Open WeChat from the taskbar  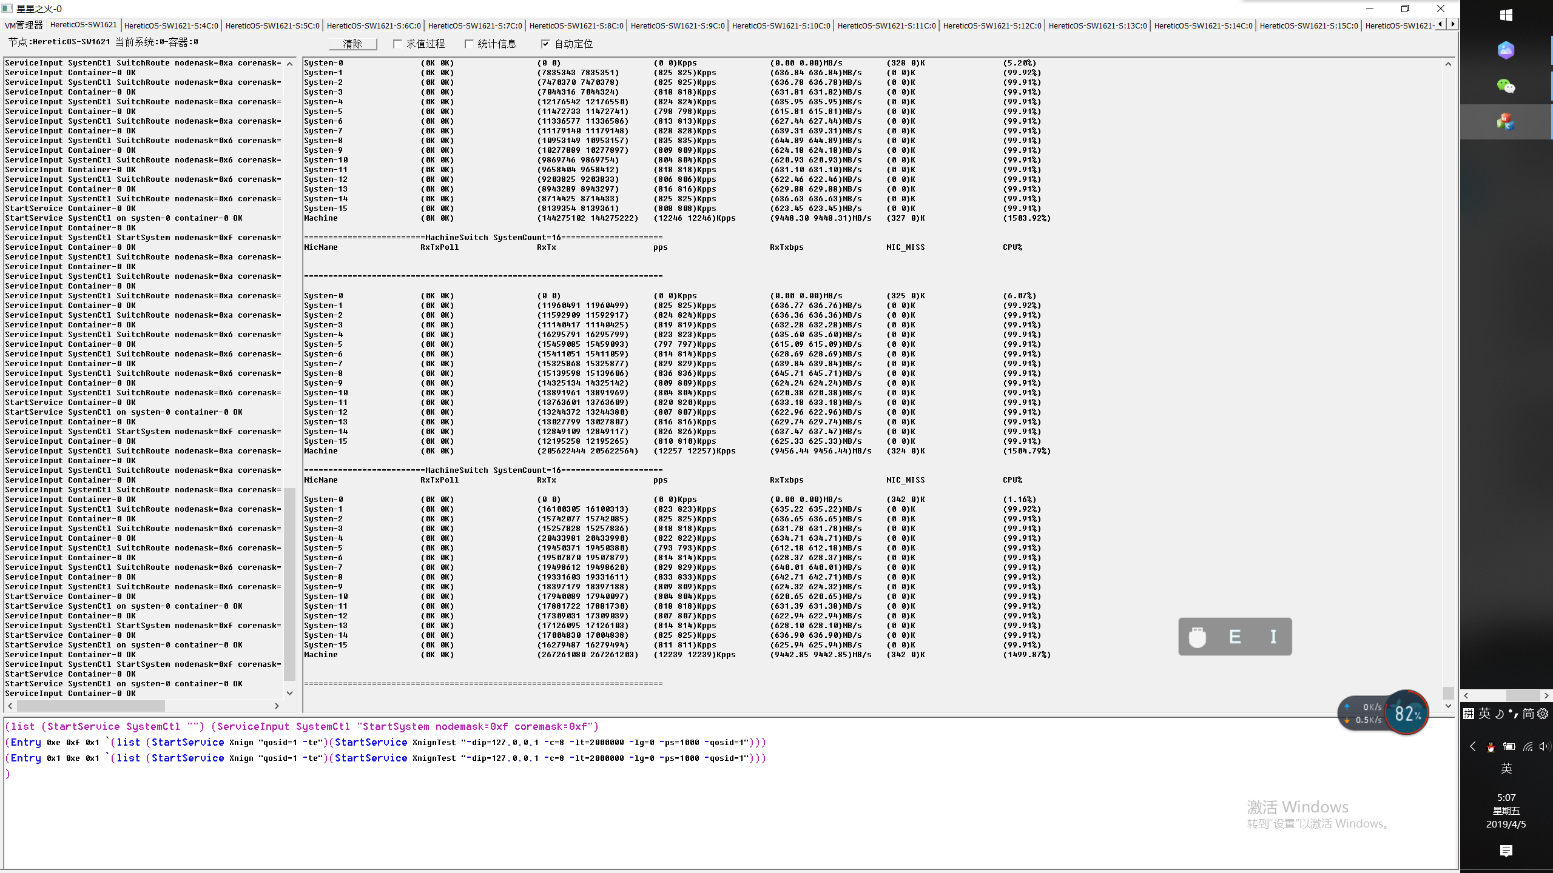coord(1506,86)
